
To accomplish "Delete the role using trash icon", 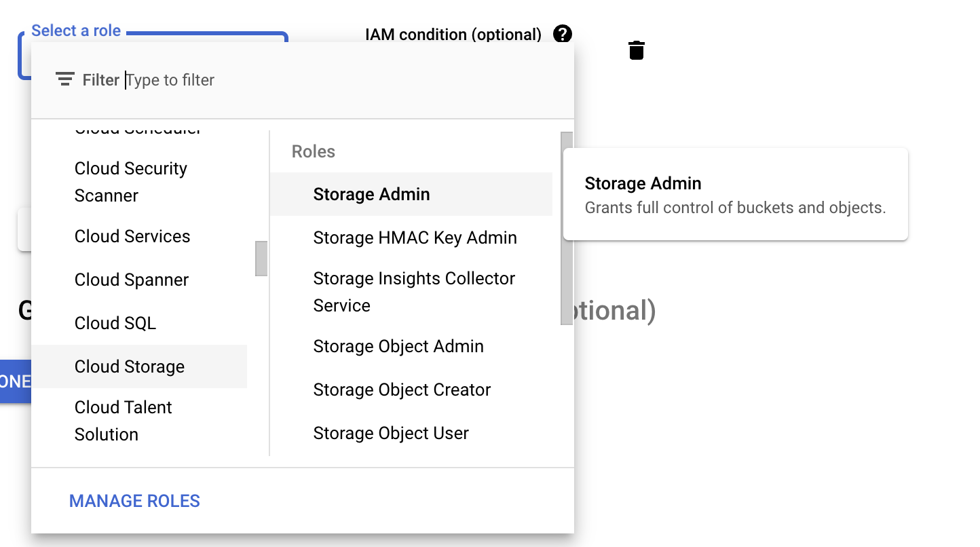I will [x=636, y=50].
